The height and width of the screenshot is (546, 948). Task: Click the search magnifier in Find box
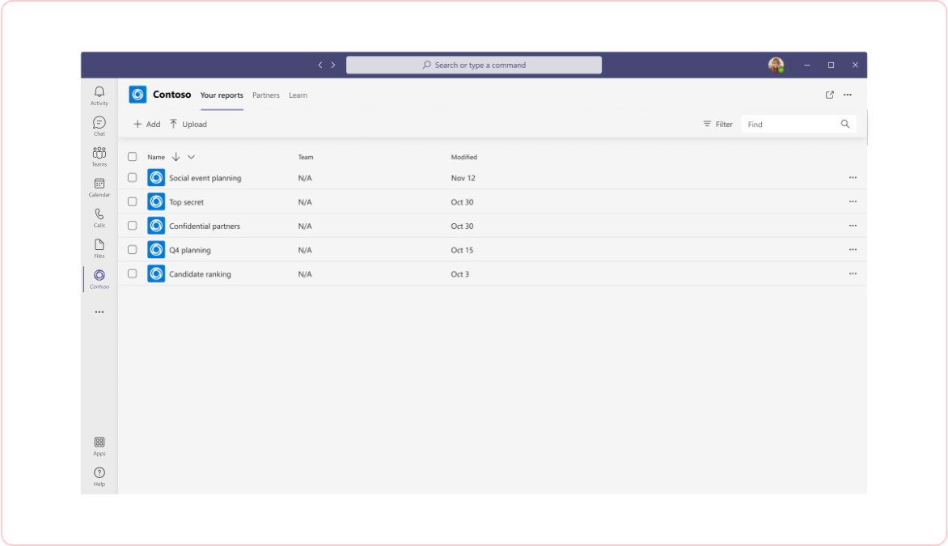[845, 124]
